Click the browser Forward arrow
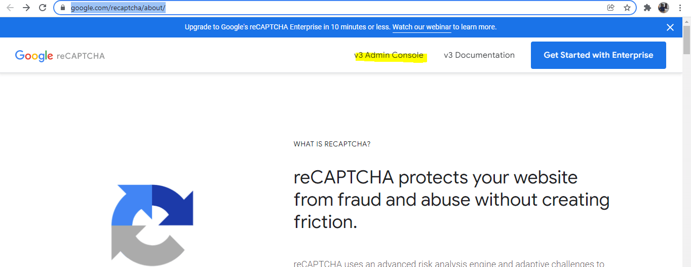This screenshot has width=691, height=267. (x=26, y=8)
